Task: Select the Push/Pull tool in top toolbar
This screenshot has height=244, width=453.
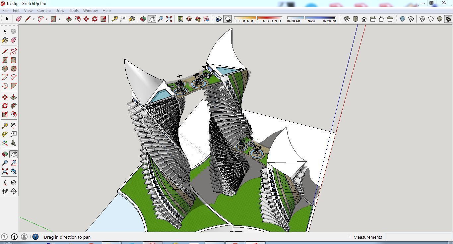Action: coord(69,19)
